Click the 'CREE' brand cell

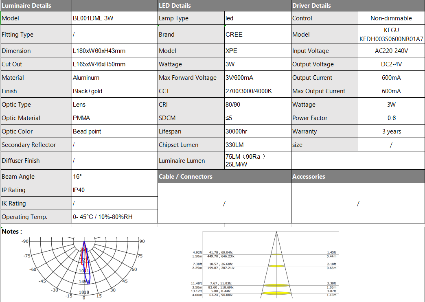(x=258, y=35)
